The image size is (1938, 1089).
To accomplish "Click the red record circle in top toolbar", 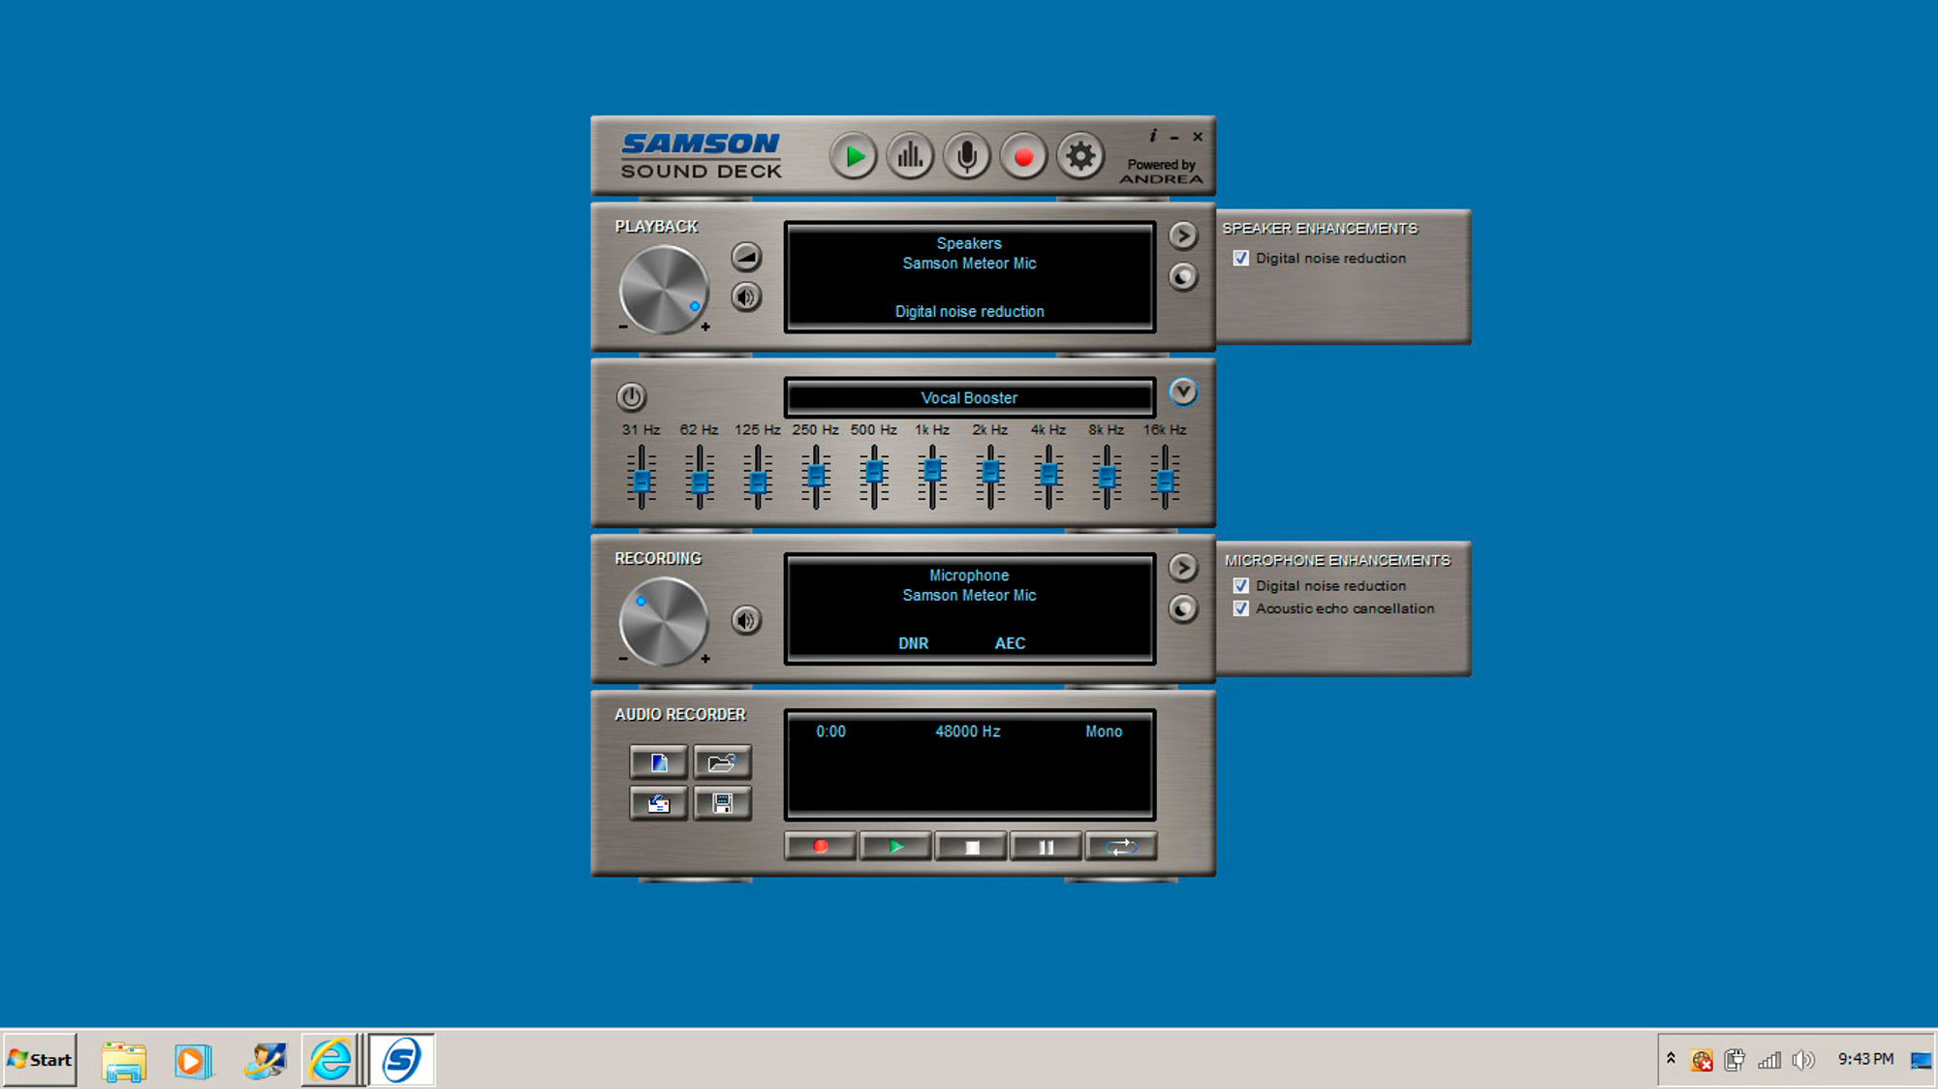I will (1023, 156).
